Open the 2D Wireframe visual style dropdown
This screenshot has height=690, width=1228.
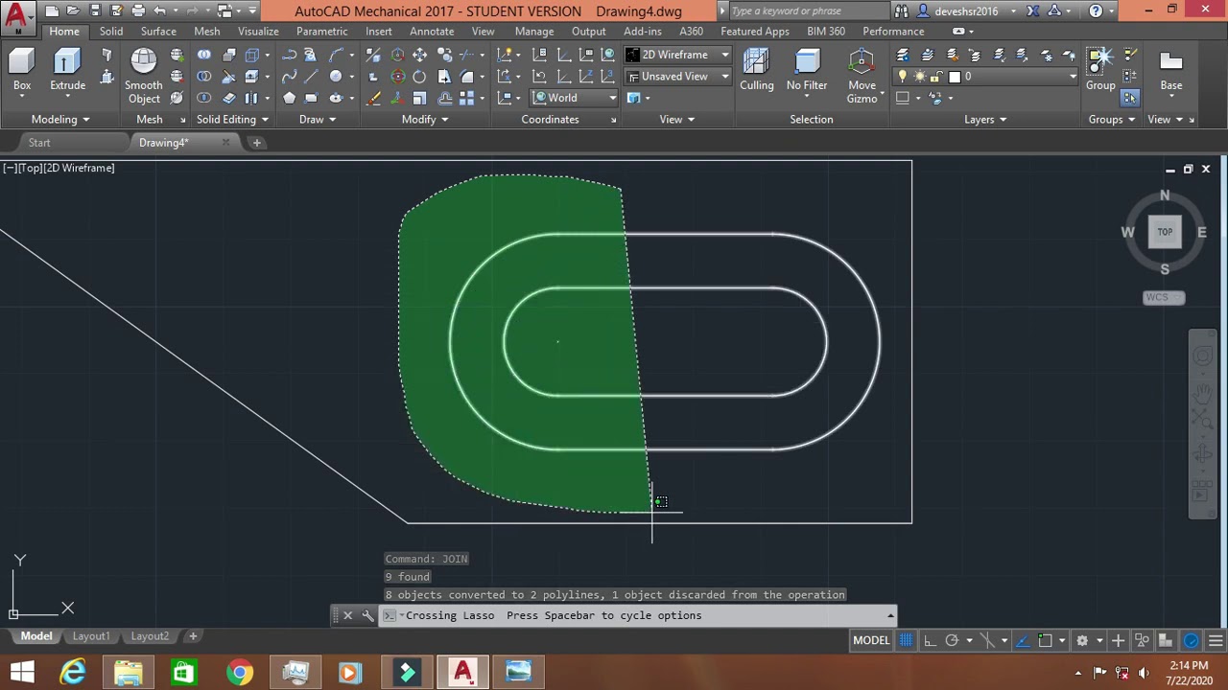678,55
